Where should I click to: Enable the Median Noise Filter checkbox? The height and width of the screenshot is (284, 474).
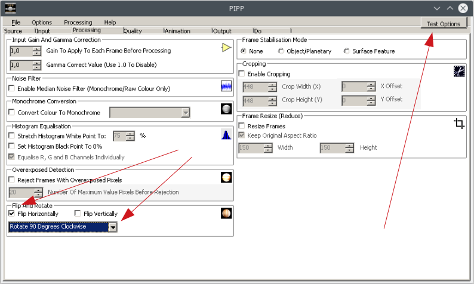coord(13,88)
